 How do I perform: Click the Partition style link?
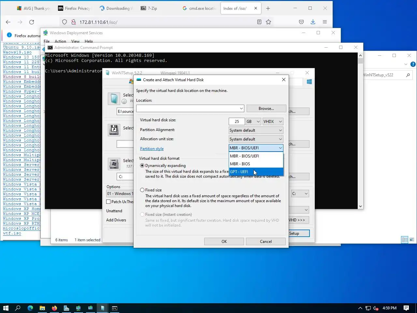(152, 149)
